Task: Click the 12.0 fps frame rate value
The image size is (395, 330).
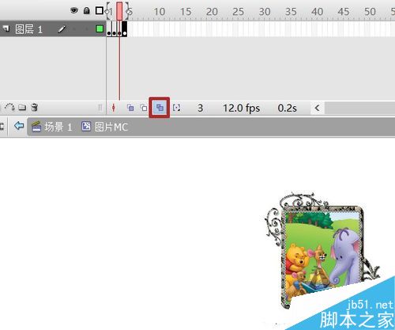Action: click(242, 108)
